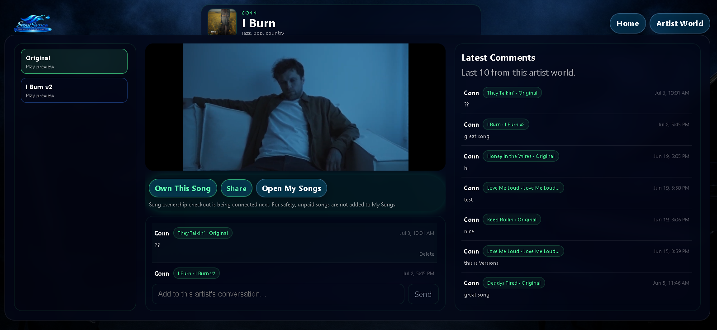Open the Love Me Loud tag on the 'test' comment
Viewport: 717px width, 330px height.
523,188
